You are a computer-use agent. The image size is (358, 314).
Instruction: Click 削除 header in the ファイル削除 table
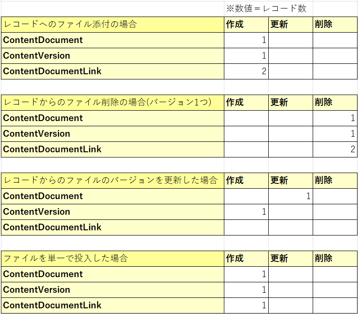click(x=335, y=102)
